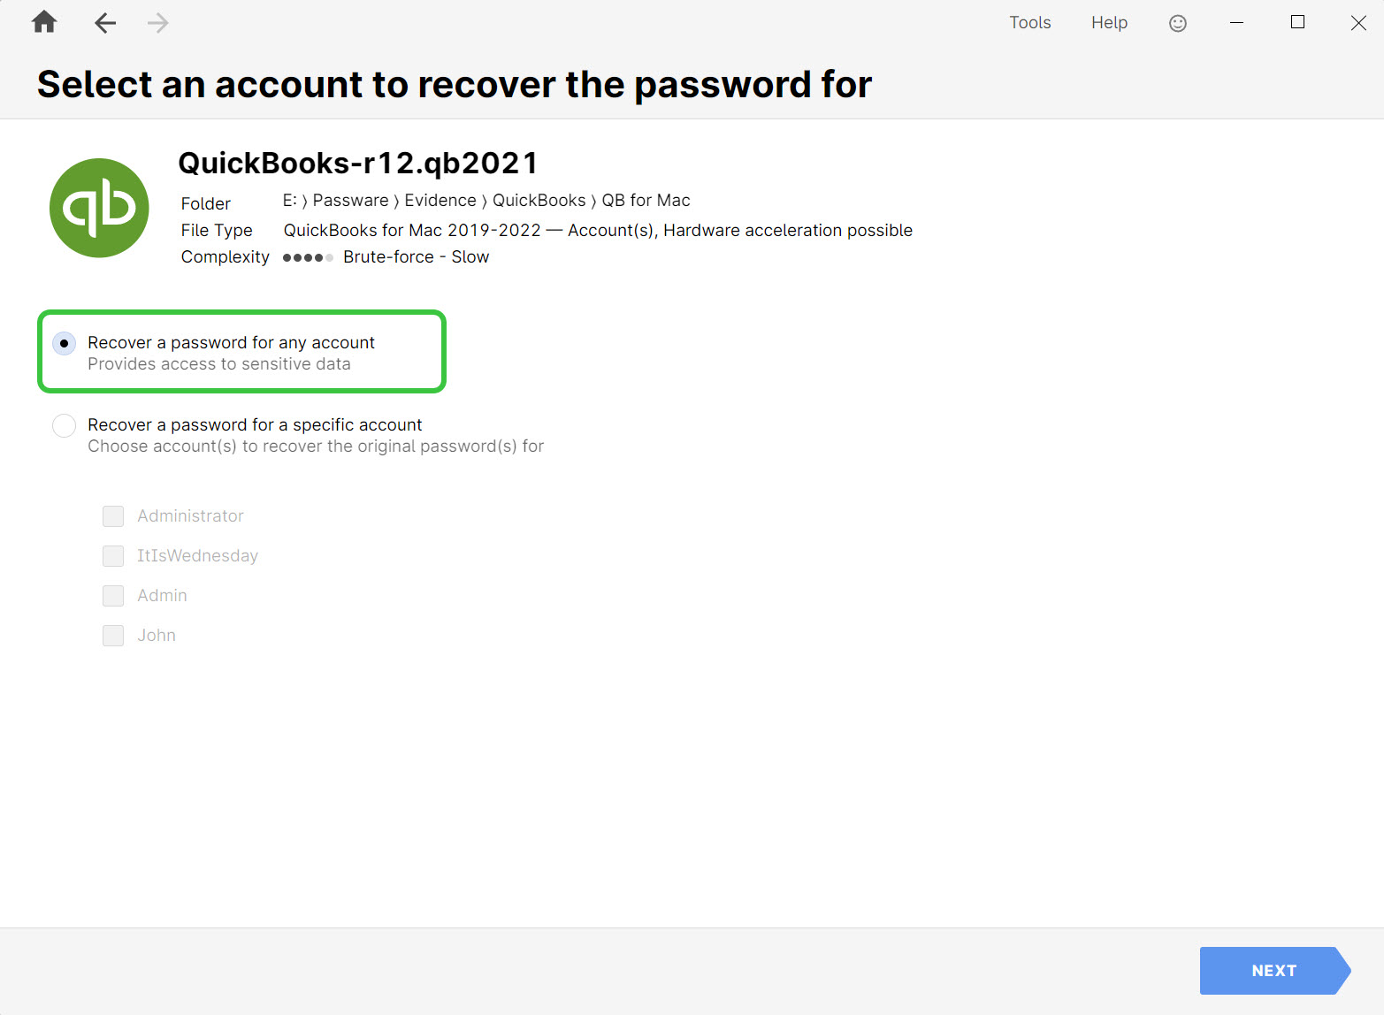Click the complexity rating dots indicator

307,257
